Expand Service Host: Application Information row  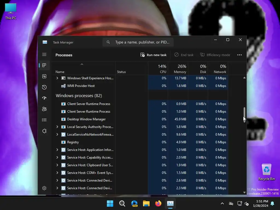57,150
